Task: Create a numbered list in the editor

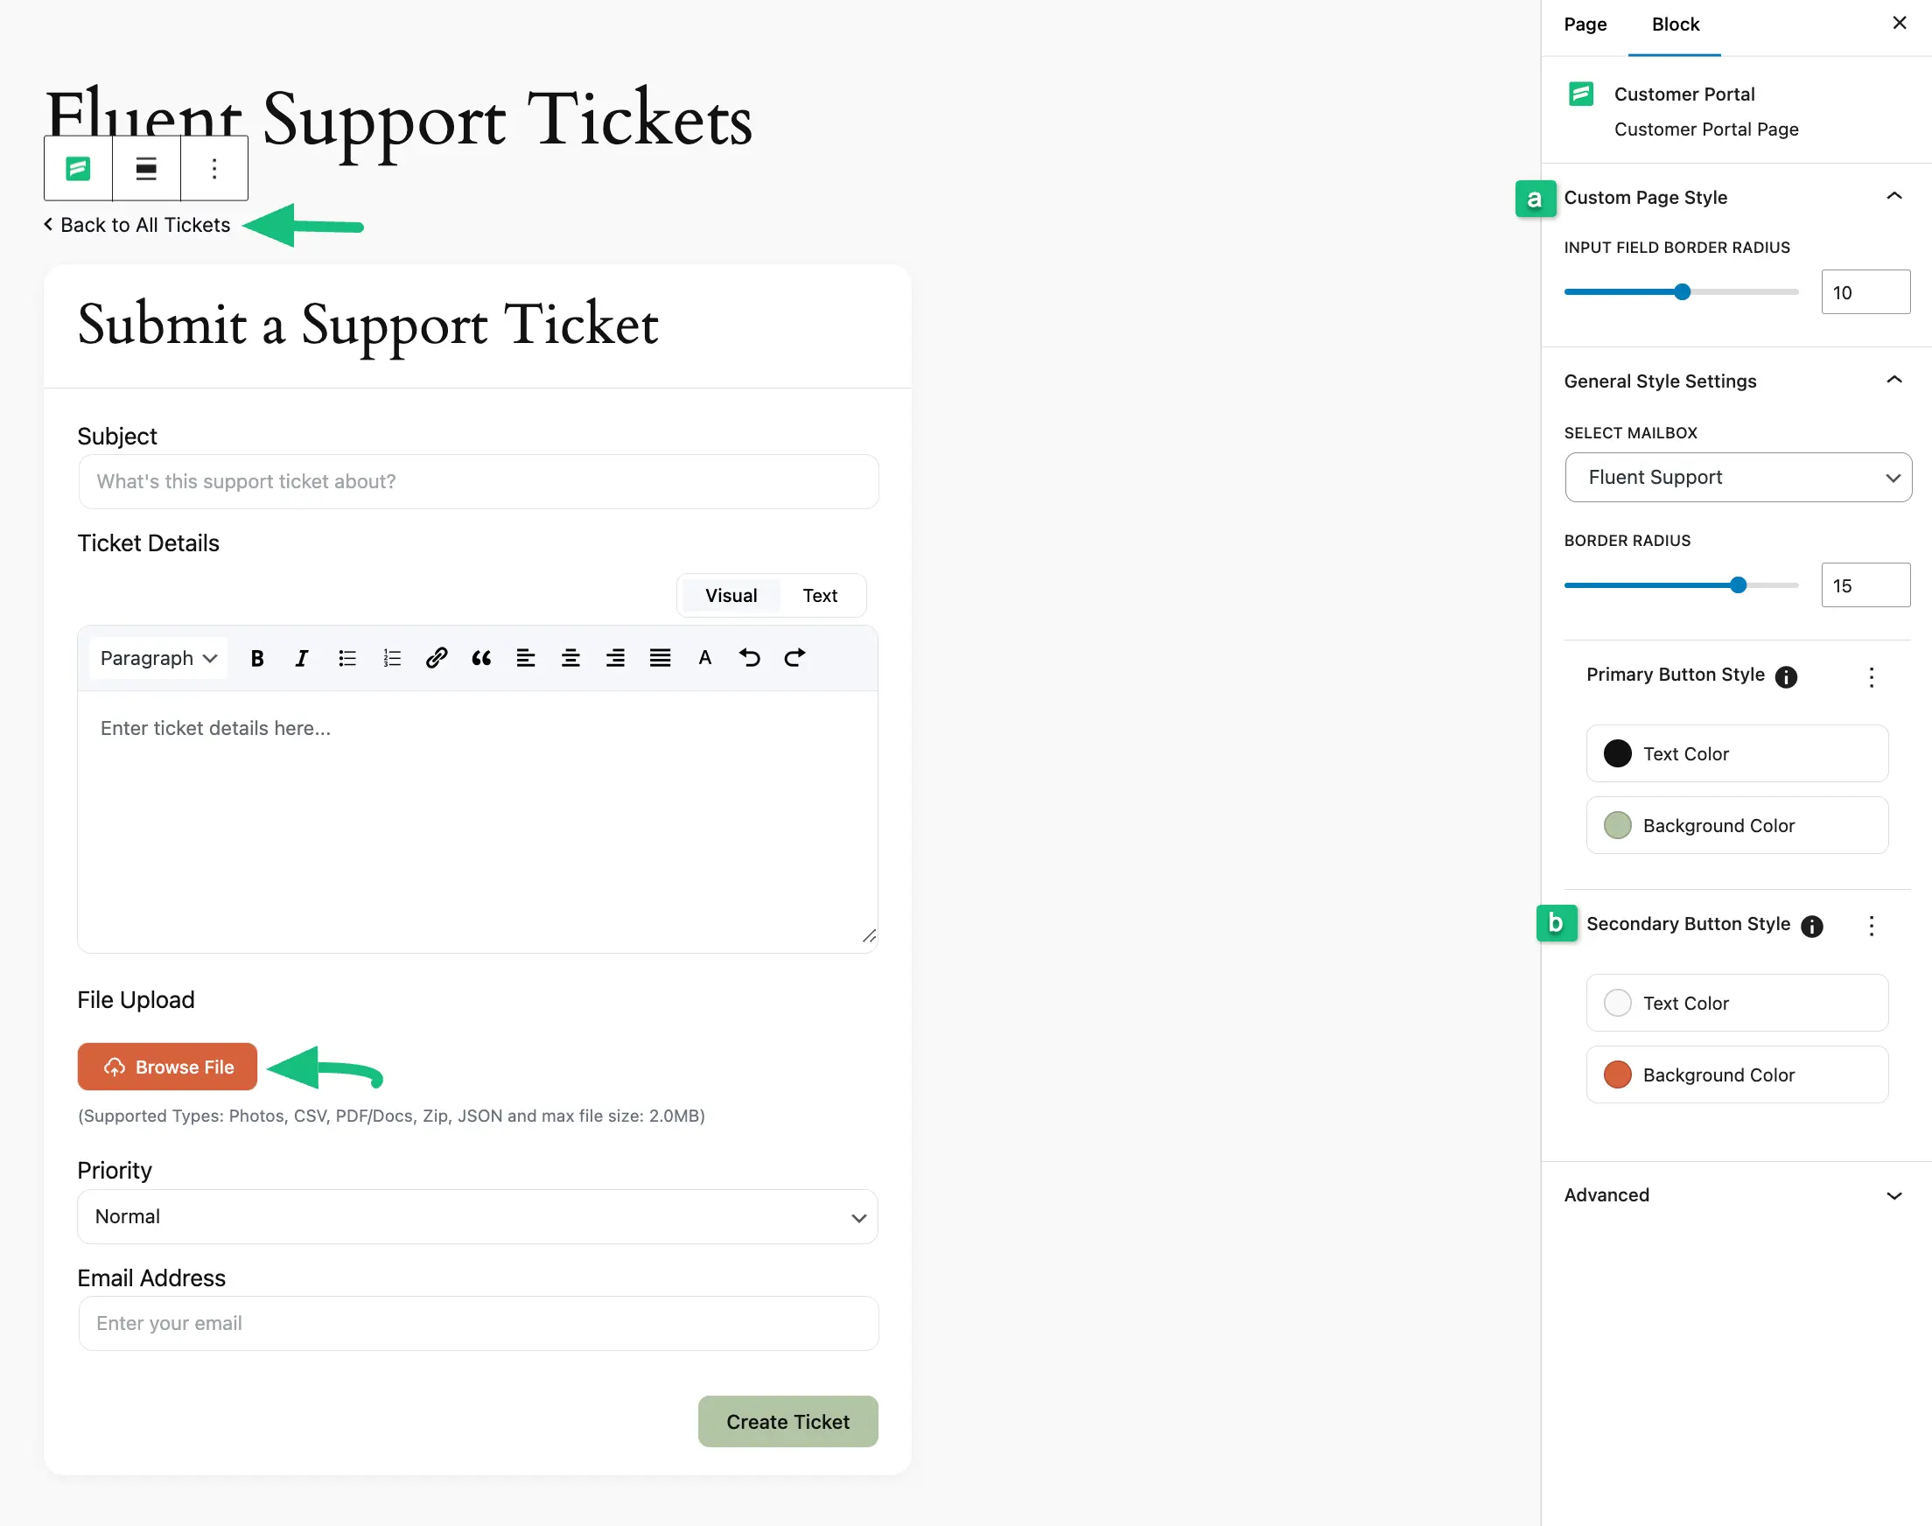Action: [392, 659]
